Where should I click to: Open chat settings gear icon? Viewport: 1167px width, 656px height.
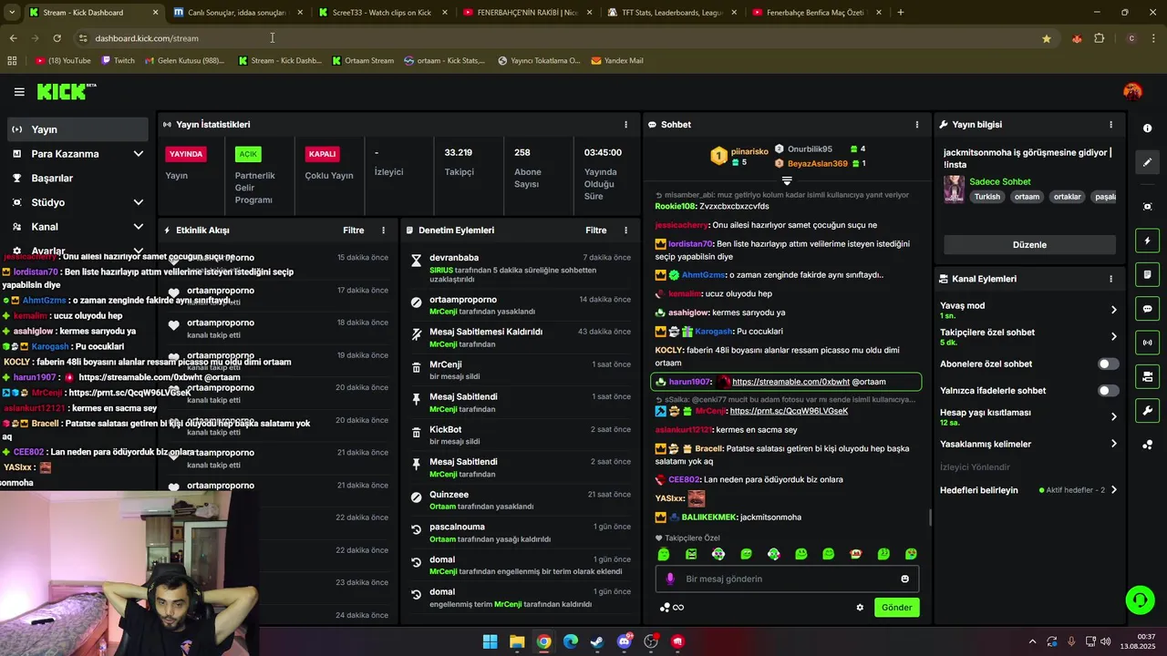(859, 608)
